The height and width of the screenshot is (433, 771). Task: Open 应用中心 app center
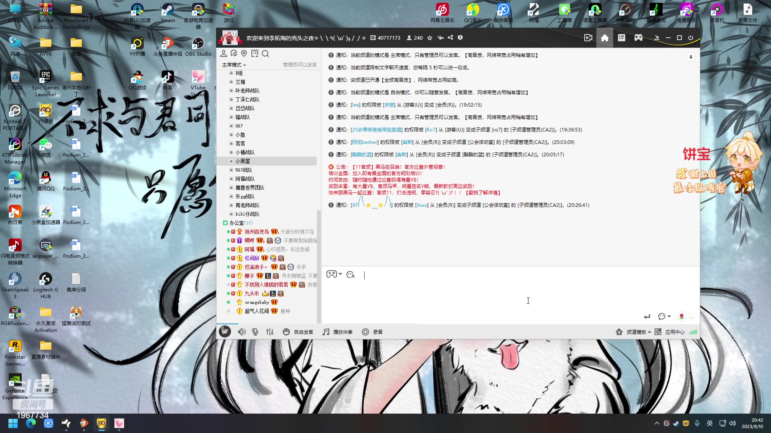pyautogui.click(x=669, y=332)
